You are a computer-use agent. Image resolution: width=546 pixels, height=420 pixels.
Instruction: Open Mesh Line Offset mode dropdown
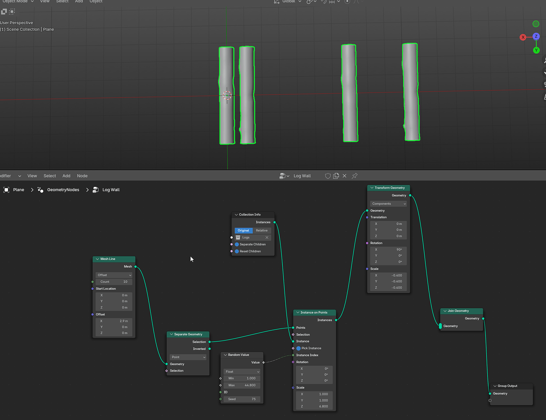[114, 275]
